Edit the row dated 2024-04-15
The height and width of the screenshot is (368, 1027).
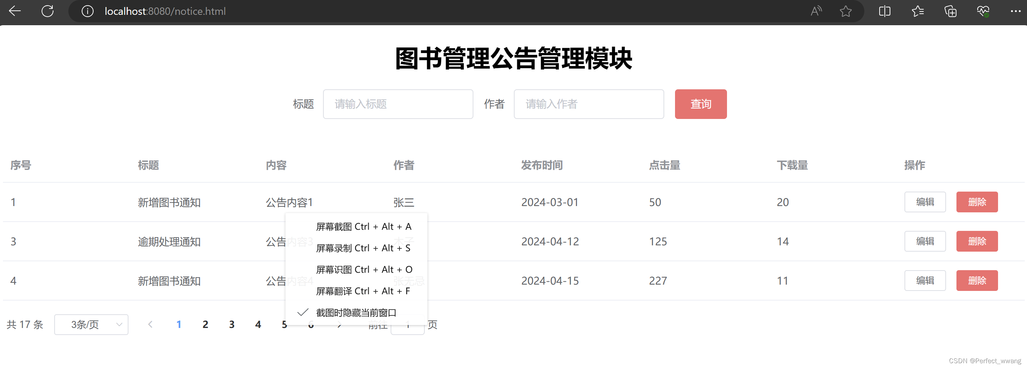pyautogui.click(x=925, y=281)
